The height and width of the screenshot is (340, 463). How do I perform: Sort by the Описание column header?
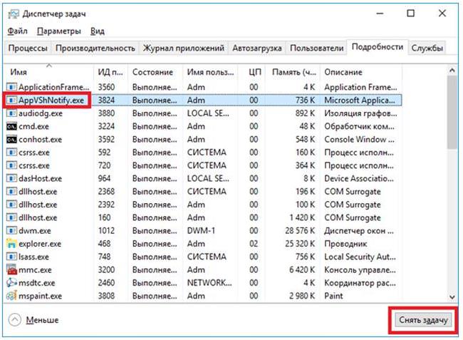click(361, 72)
